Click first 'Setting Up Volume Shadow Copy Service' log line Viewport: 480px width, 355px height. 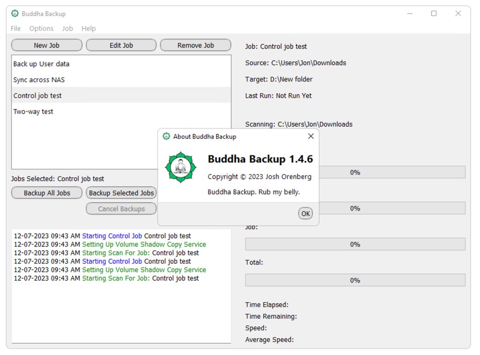(110, 244)
